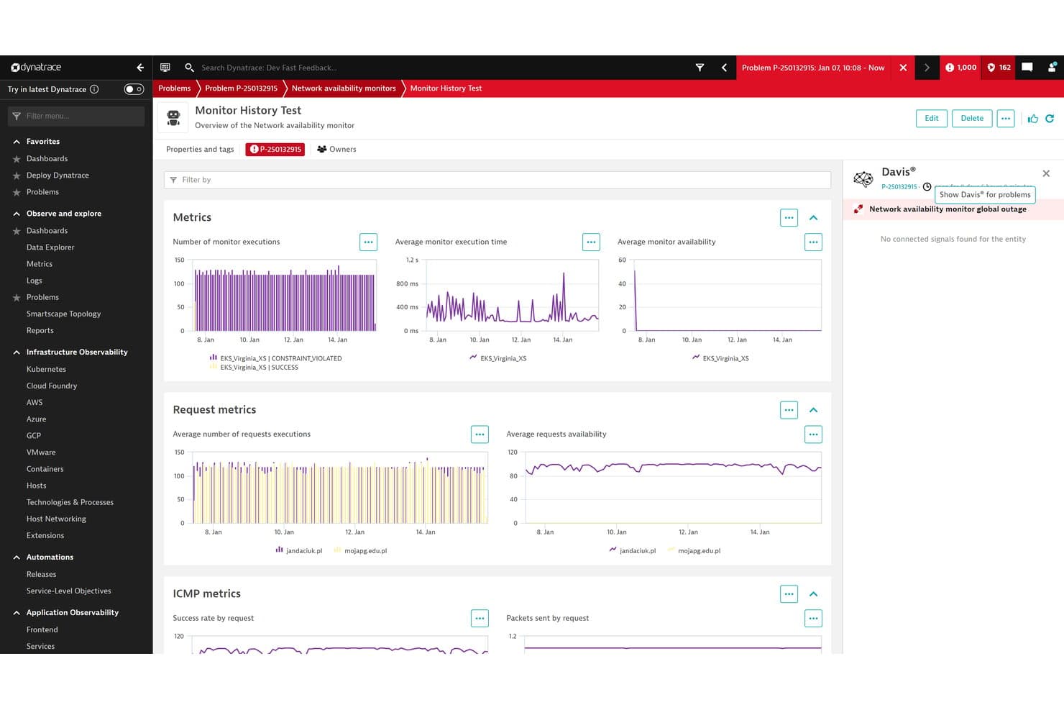Open the user account menu icon

pos(1052,68)
